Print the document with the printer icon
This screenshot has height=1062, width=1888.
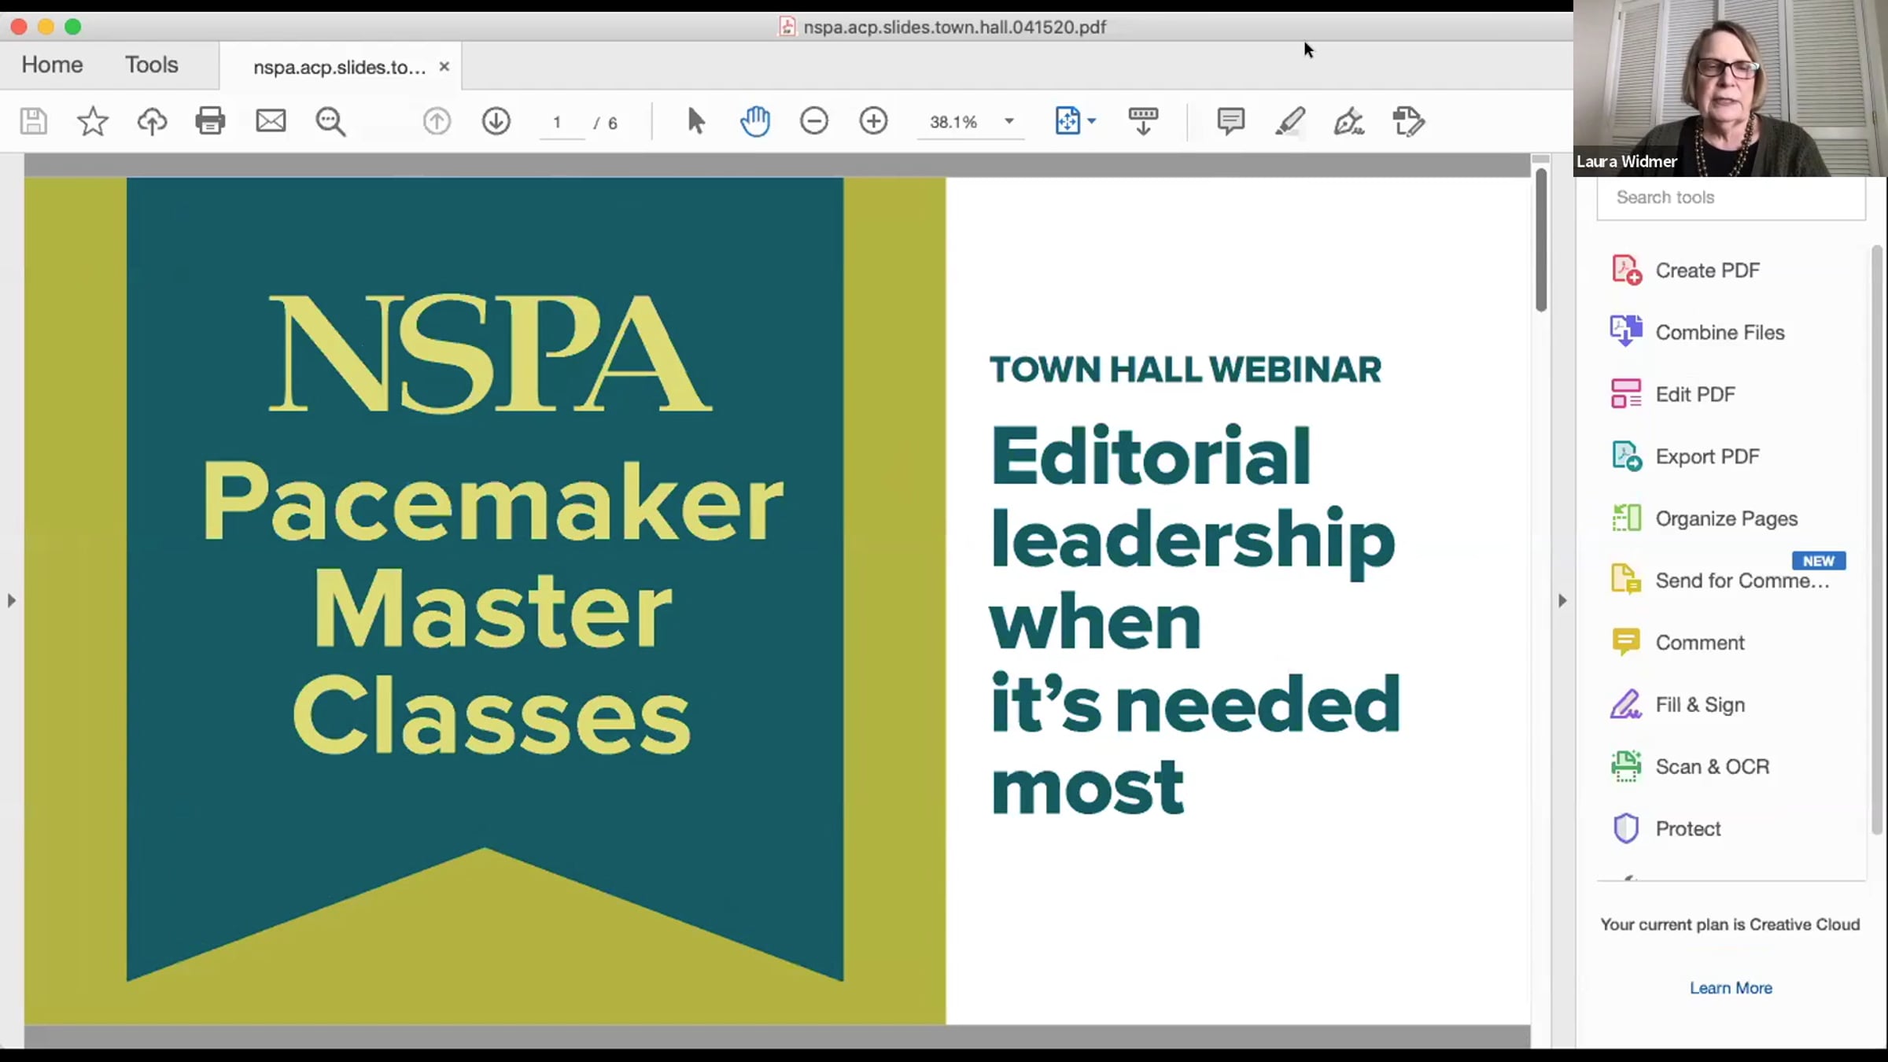pos(210,122)
